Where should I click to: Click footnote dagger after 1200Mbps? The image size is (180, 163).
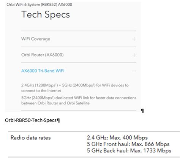click(x=56, y=84)
